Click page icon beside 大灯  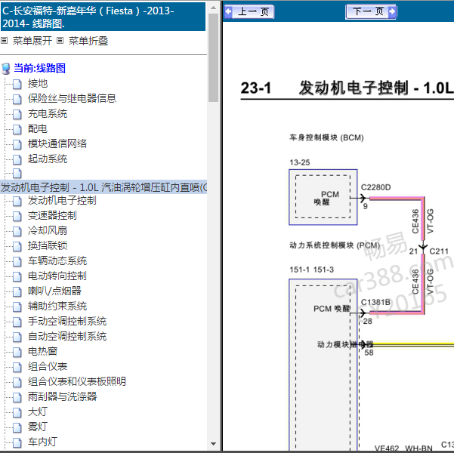(17, 412)
